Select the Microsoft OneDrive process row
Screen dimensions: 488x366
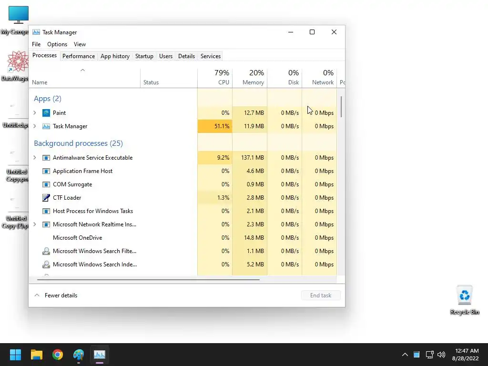183,237
